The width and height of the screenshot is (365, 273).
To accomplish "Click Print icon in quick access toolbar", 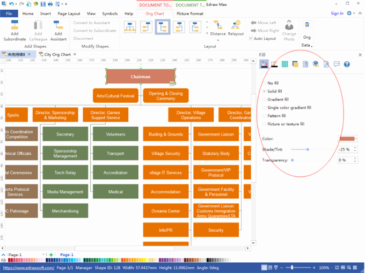I will [x=50, y=4].
